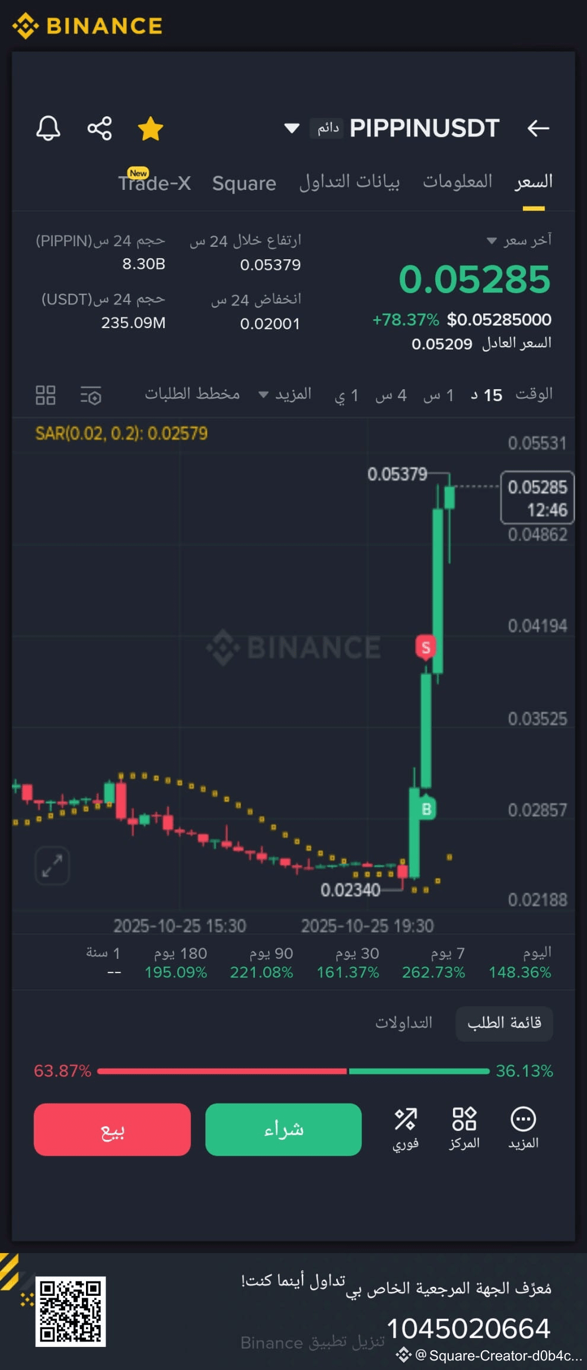The image size is (587, 1370).
Task: Click the 24h USDT volume 235.09M
Action: (x=133, y=323)
